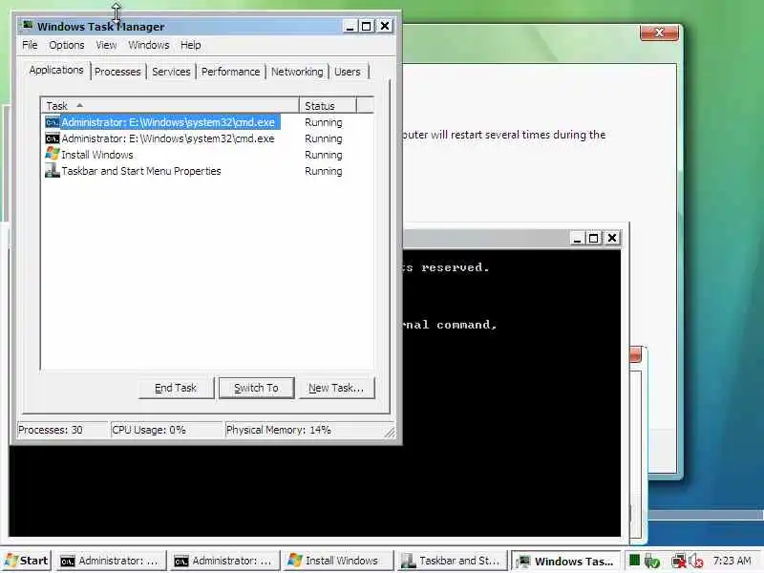The width and height of the screenshot is (764, 573).
Task: Maximize the Windows Task Manager window
Action: pos(367,26)
